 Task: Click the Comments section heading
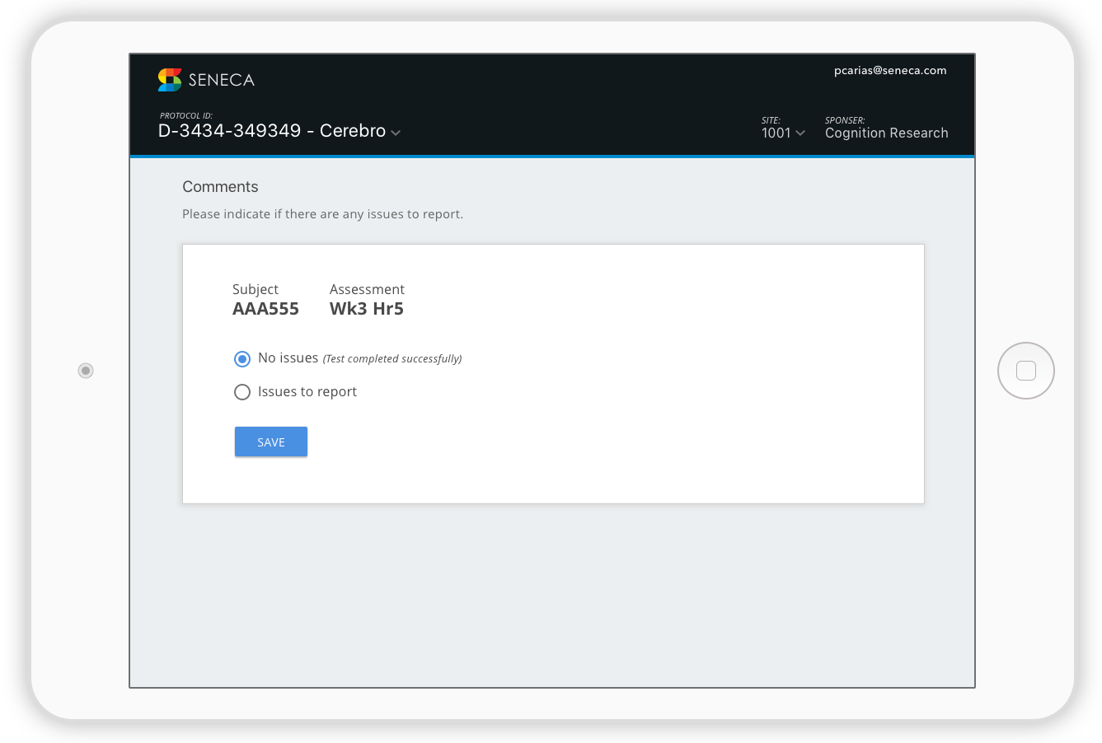pos(220,187)
